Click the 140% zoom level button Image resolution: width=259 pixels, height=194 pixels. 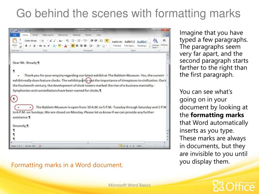tap(139, 146)
